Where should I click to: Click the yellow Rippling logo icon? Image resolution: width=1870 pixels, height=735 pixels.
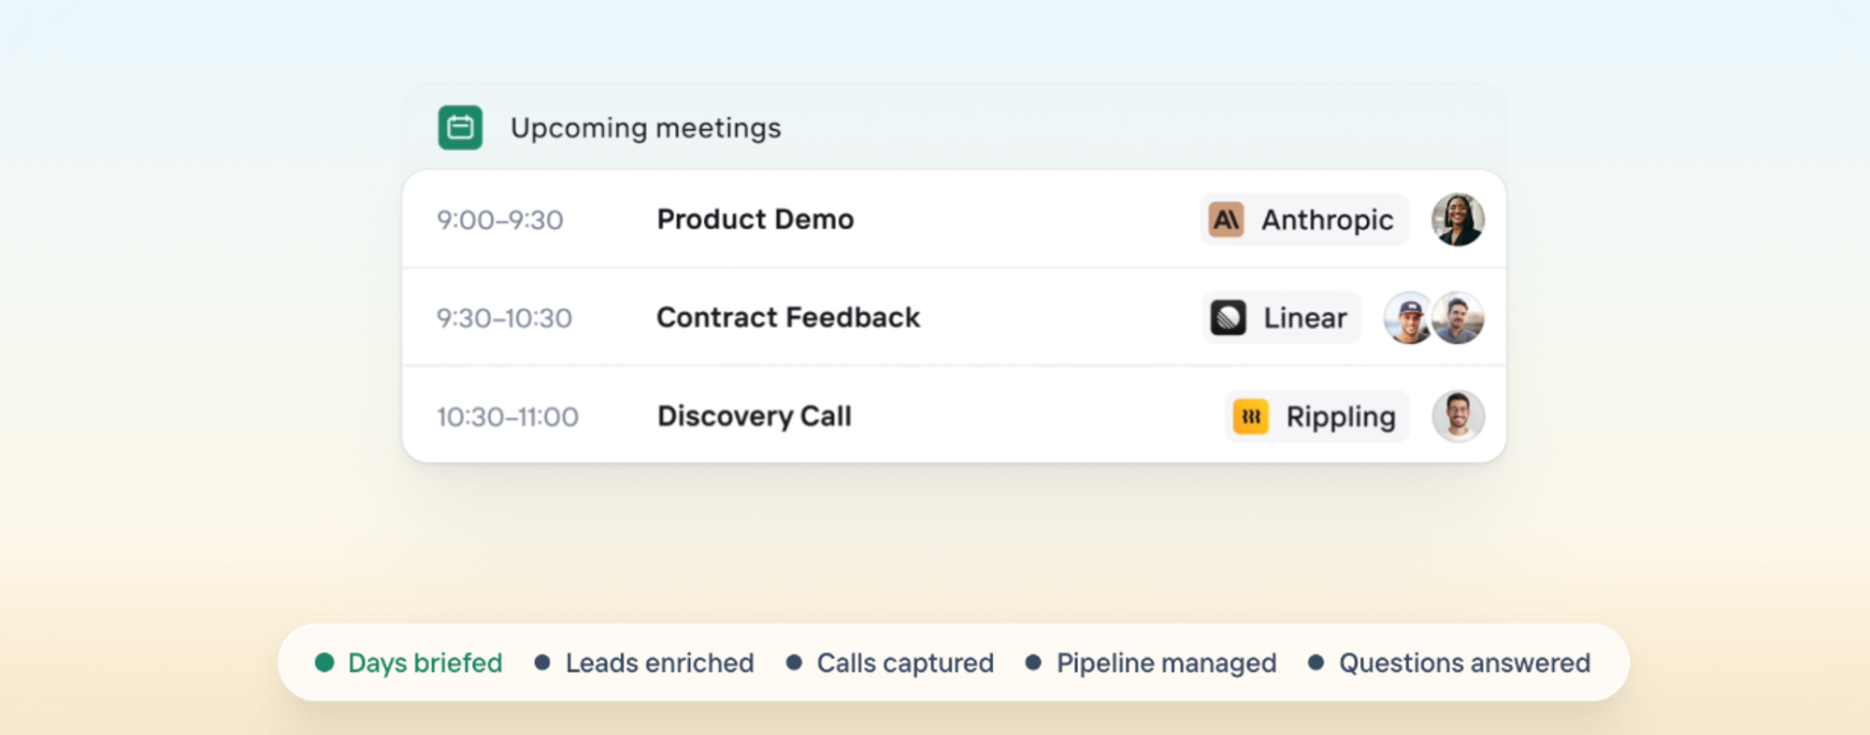point(1251,416)
